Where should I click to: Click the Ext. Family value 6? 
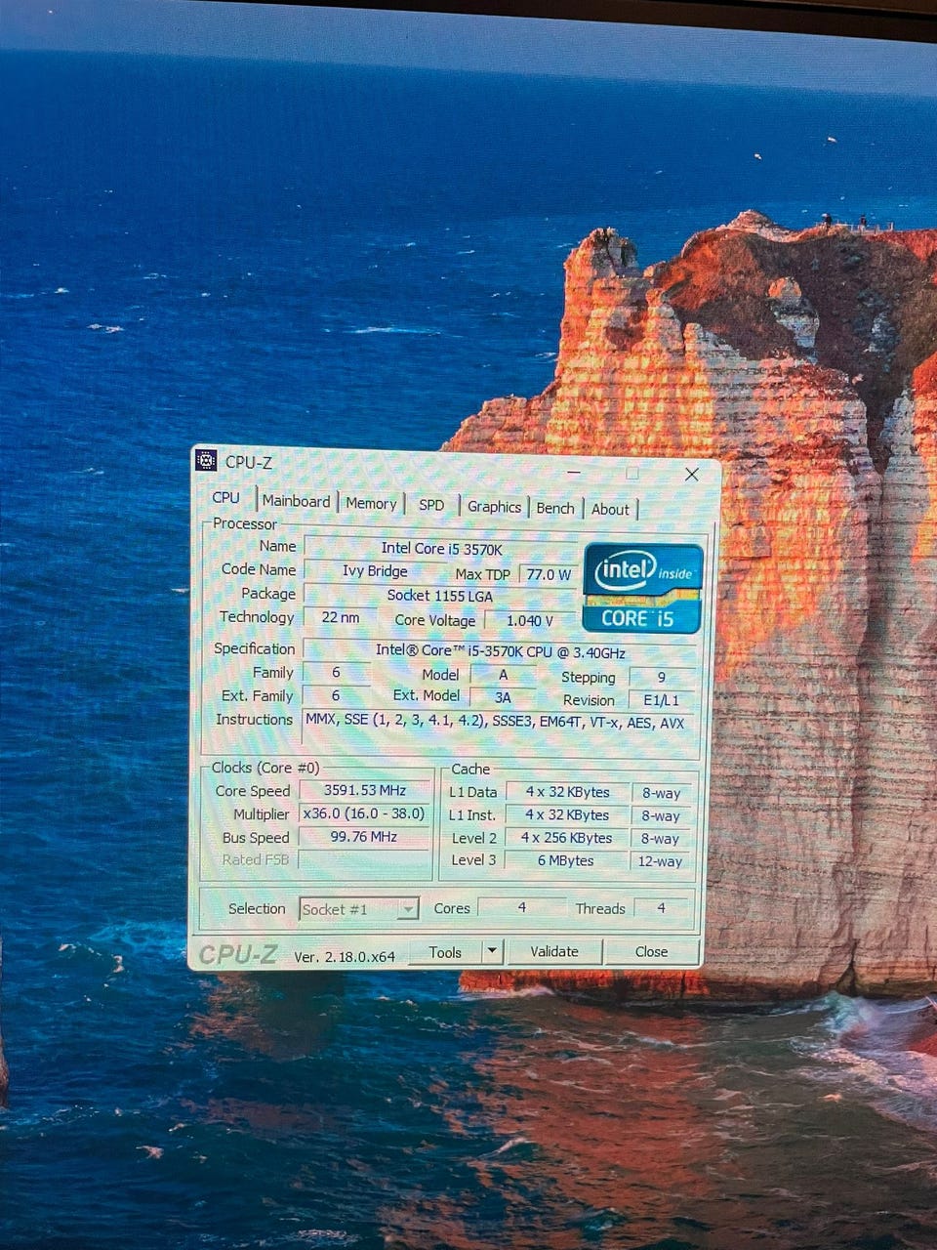point(336,695)
